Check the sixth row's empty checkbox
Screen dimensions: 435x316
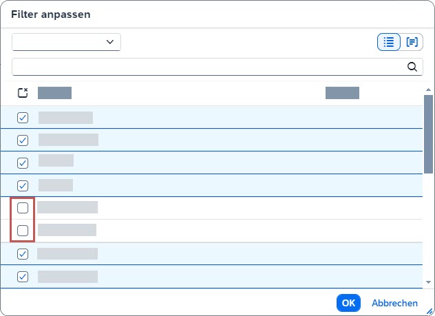[23, 231]
